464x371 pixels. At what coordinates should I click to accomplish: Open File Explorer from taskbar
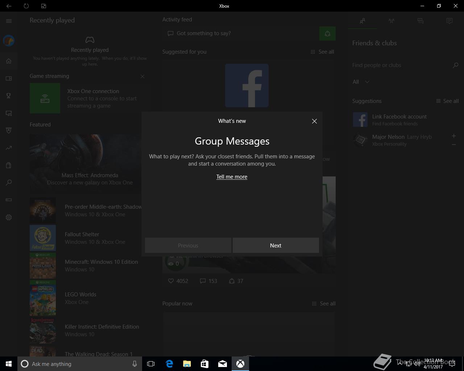[187, 364]
